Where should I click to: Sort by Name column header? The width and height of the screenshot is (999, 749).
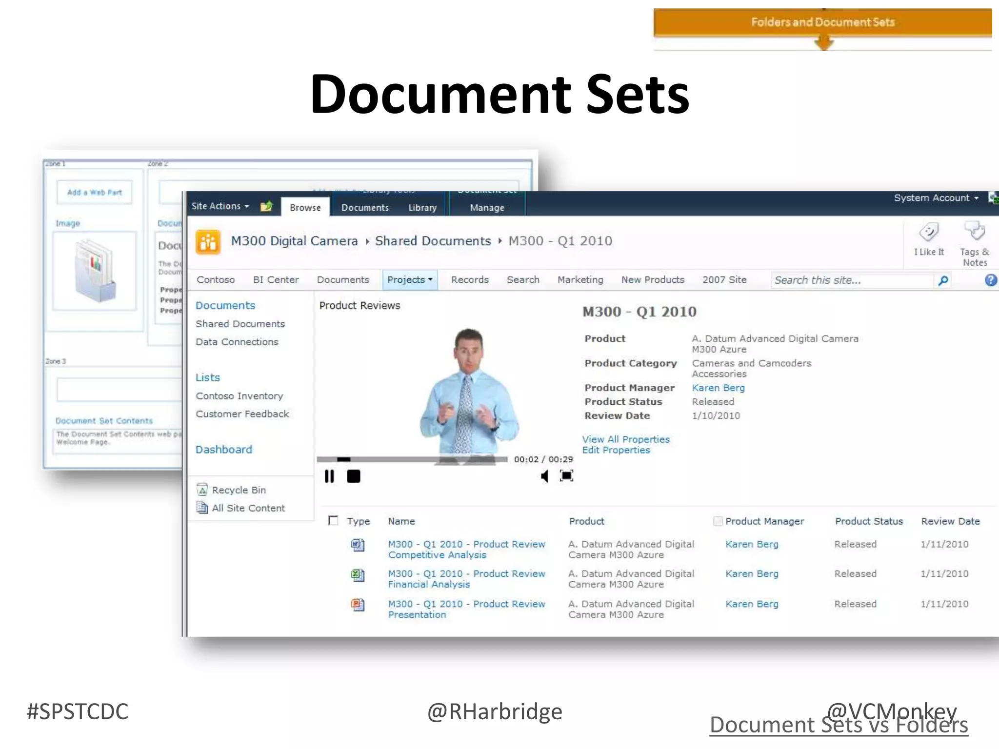pos(401,521)
